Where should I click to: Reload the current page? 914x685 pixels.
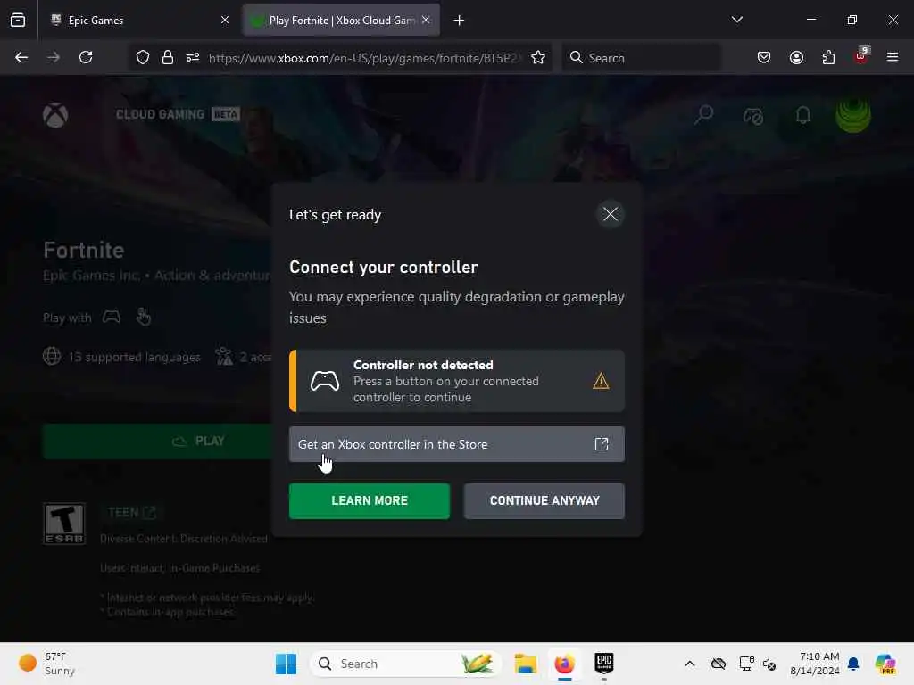coord(86,58)
